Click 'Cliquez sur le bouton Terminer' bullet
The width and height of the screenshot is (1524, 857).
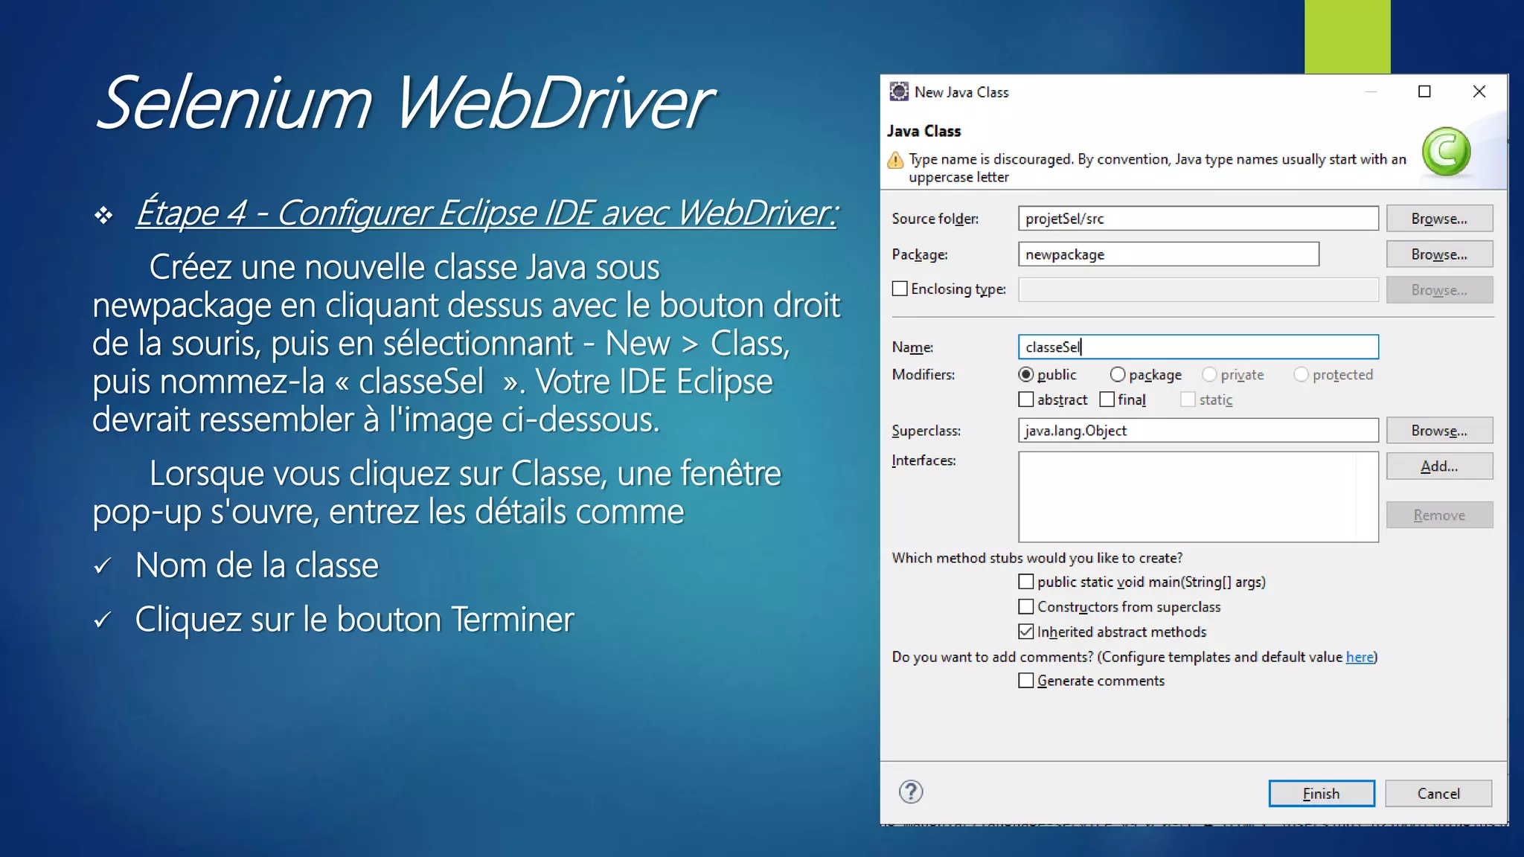point(354,620)
